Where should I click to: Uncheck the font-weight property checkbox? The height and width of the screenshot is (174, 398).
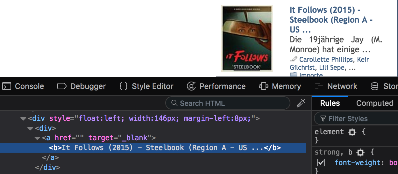click(x=321, y=163)
